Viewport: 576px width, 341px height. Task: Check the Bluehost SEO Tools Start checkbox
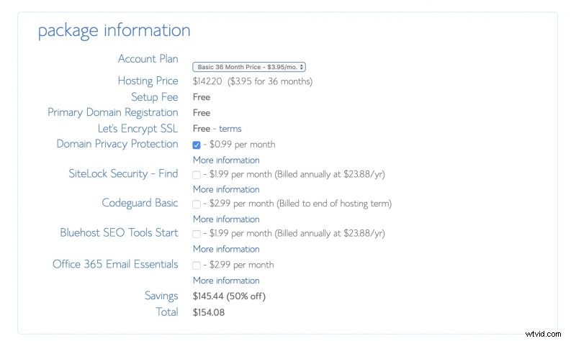point(197,235)
